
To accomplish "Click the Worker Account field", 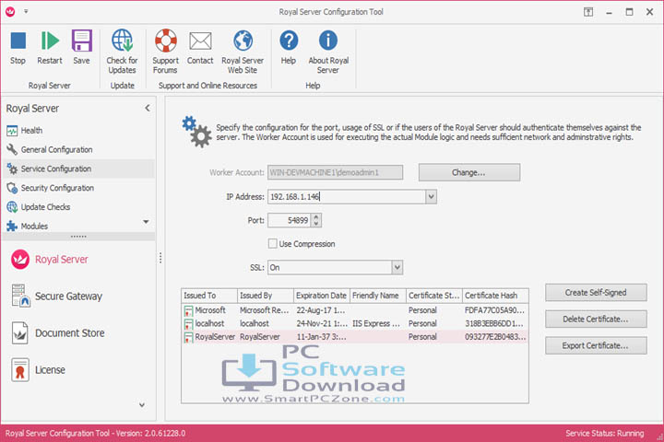I will point(335,172).
